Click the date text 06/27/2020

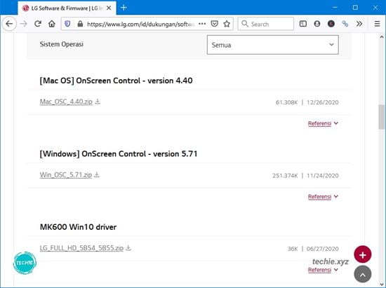coord(323,249)
